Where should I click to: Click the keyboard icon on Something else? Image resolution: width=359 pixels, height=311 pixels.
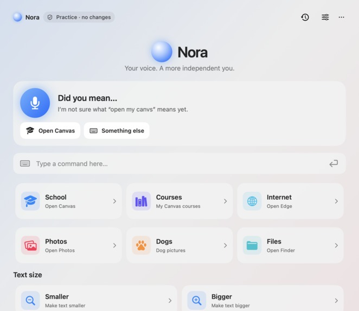93,131
